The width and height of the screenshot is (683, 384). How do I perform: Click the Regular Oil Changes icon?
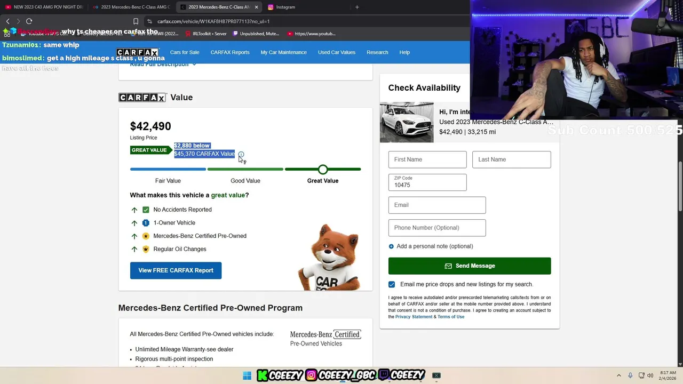point(146,249)
